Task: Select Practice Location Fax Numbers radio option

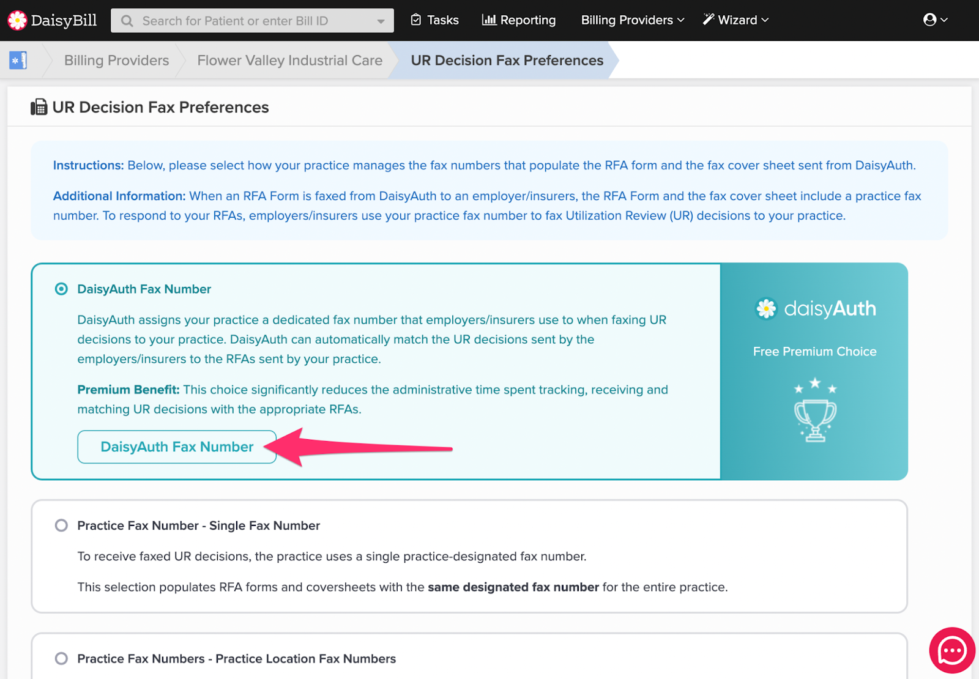Action: point(61,659)
